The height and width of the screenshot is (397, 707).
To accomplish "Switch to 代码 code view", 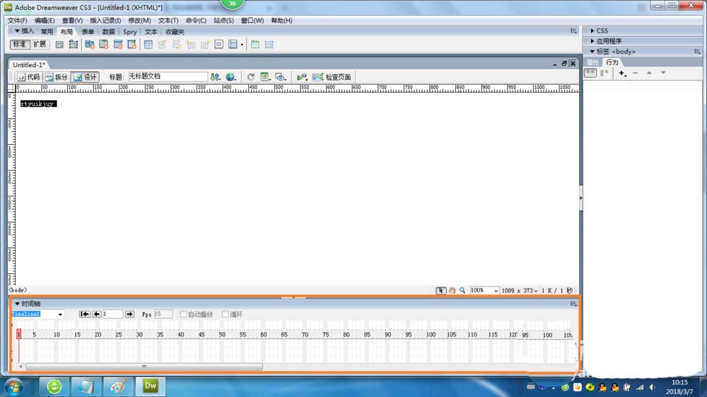I will tap(28, 77).
